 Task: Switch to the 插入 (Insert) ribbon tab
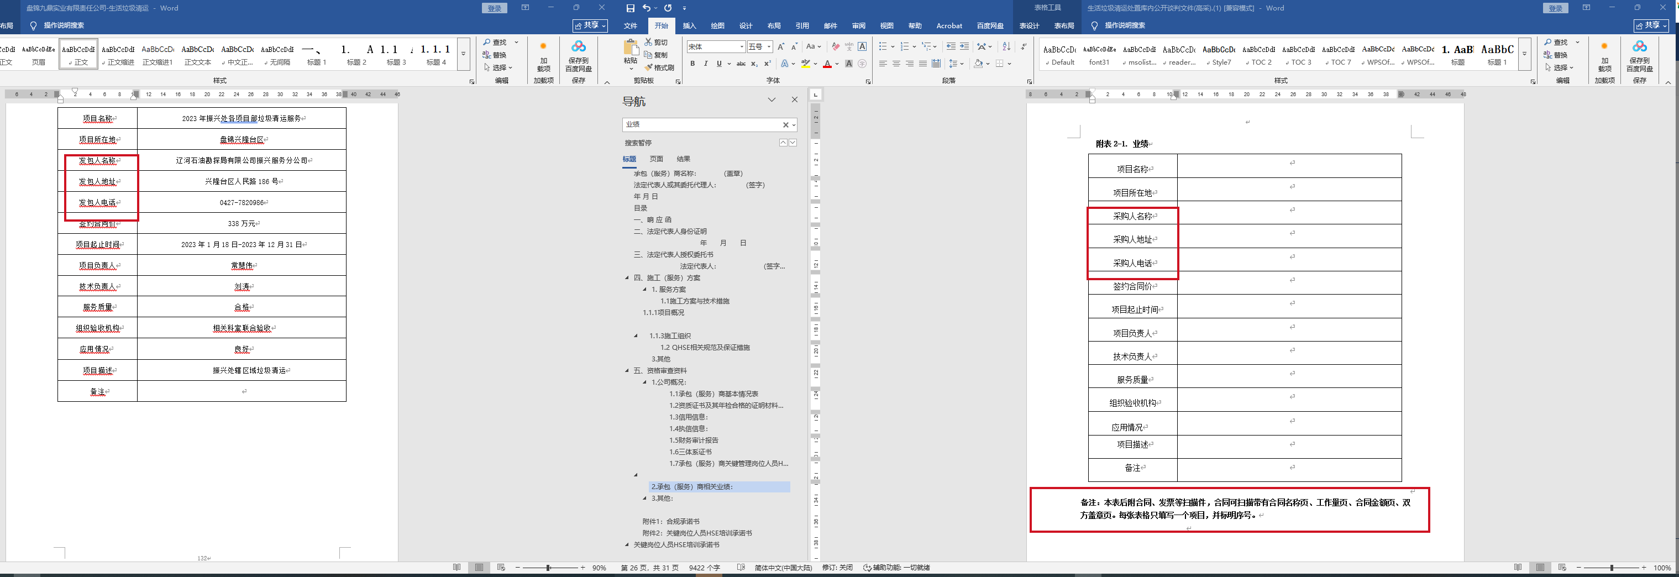click(690, 26)
